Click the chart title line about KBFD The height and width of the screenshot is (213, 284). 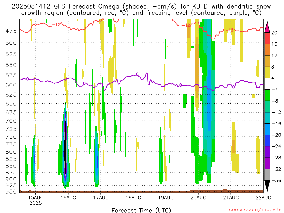pos(141,7)
